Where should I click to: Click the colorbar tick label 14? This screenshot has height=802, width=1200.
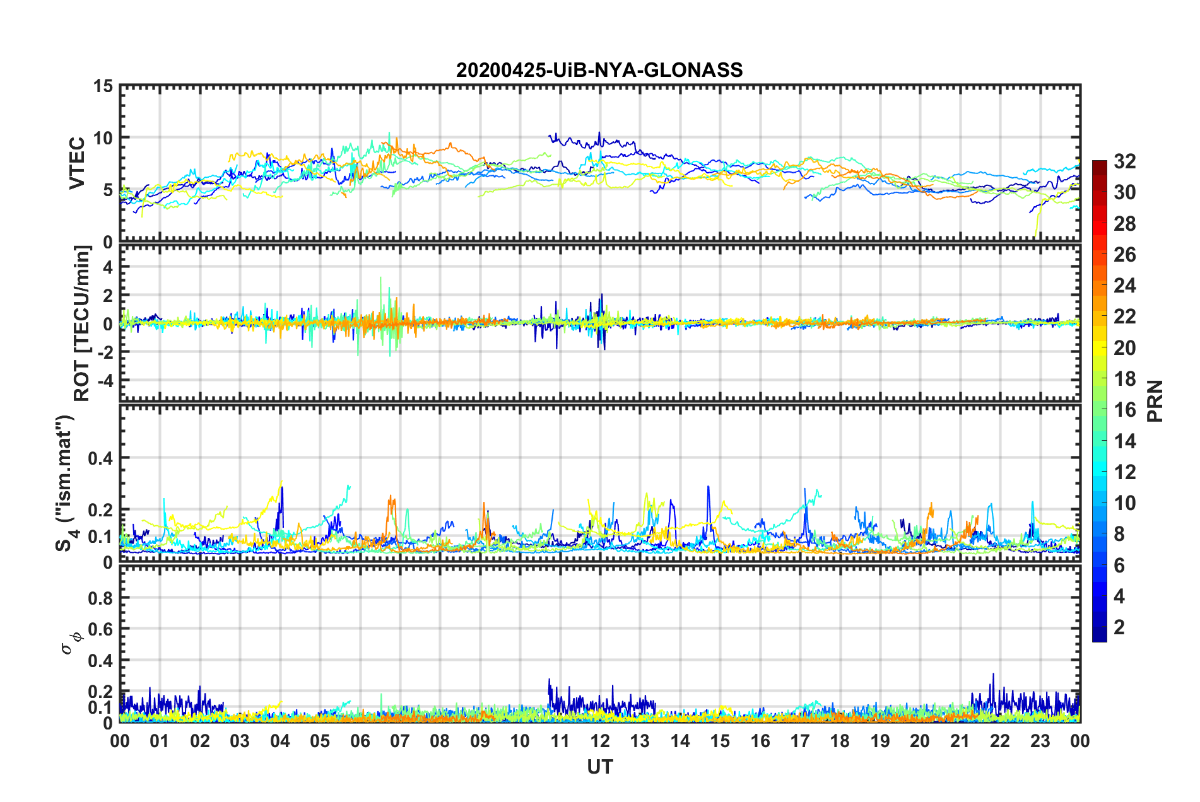pos(1124,441)
